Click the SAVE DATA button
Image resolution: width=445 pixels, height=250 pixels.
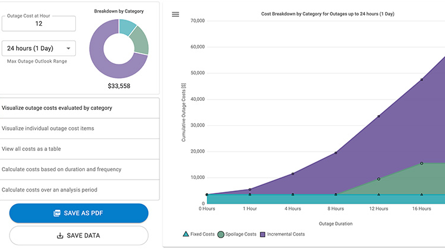79,236
